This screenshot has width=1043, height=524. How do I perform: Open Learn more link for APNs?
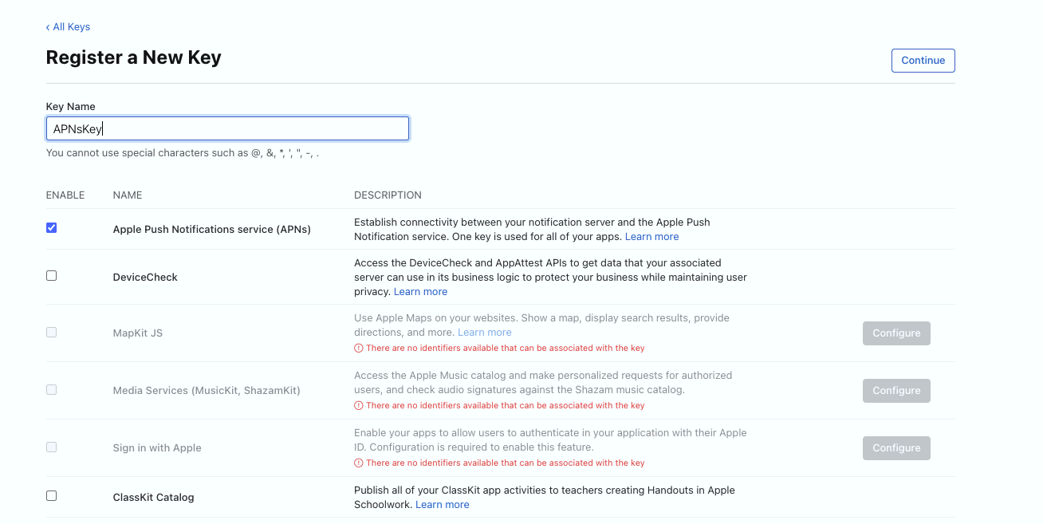click(651, 237)
